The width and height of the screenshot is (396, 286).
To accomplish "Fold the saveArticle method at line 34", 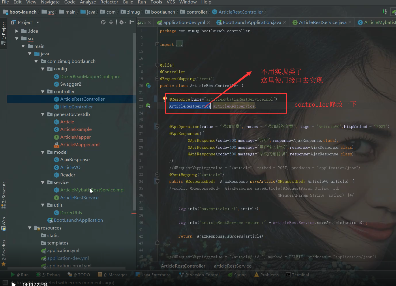I will coord(157,181).
